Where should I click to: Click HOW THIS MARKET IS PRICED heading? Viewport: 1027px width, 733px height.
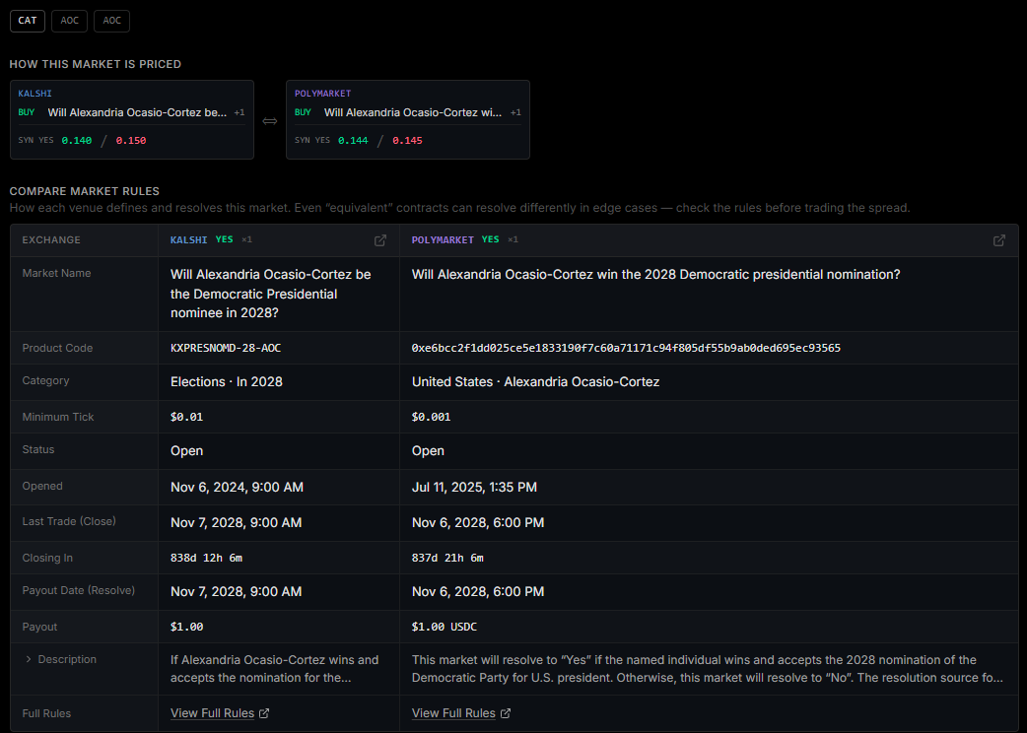tap(95, 64)
